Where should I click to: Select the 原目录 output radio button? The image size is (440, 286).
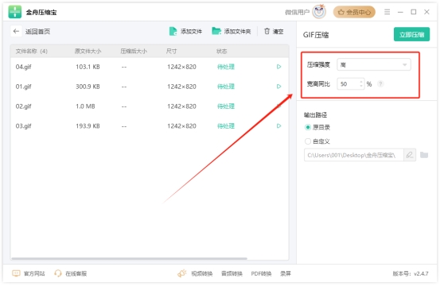coord(308,127)
